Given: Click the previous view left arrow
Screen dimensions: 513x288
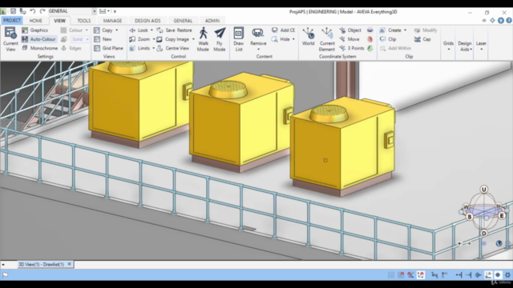Looking at the screenshot, I should tap(459, 243).
